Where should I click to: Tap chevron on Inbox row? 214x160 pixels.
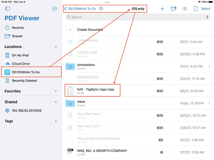(209, 103)
